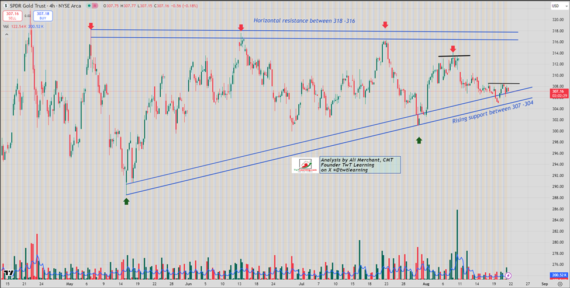Collapse the indicator legend chevron below Vol

[6, 34]
